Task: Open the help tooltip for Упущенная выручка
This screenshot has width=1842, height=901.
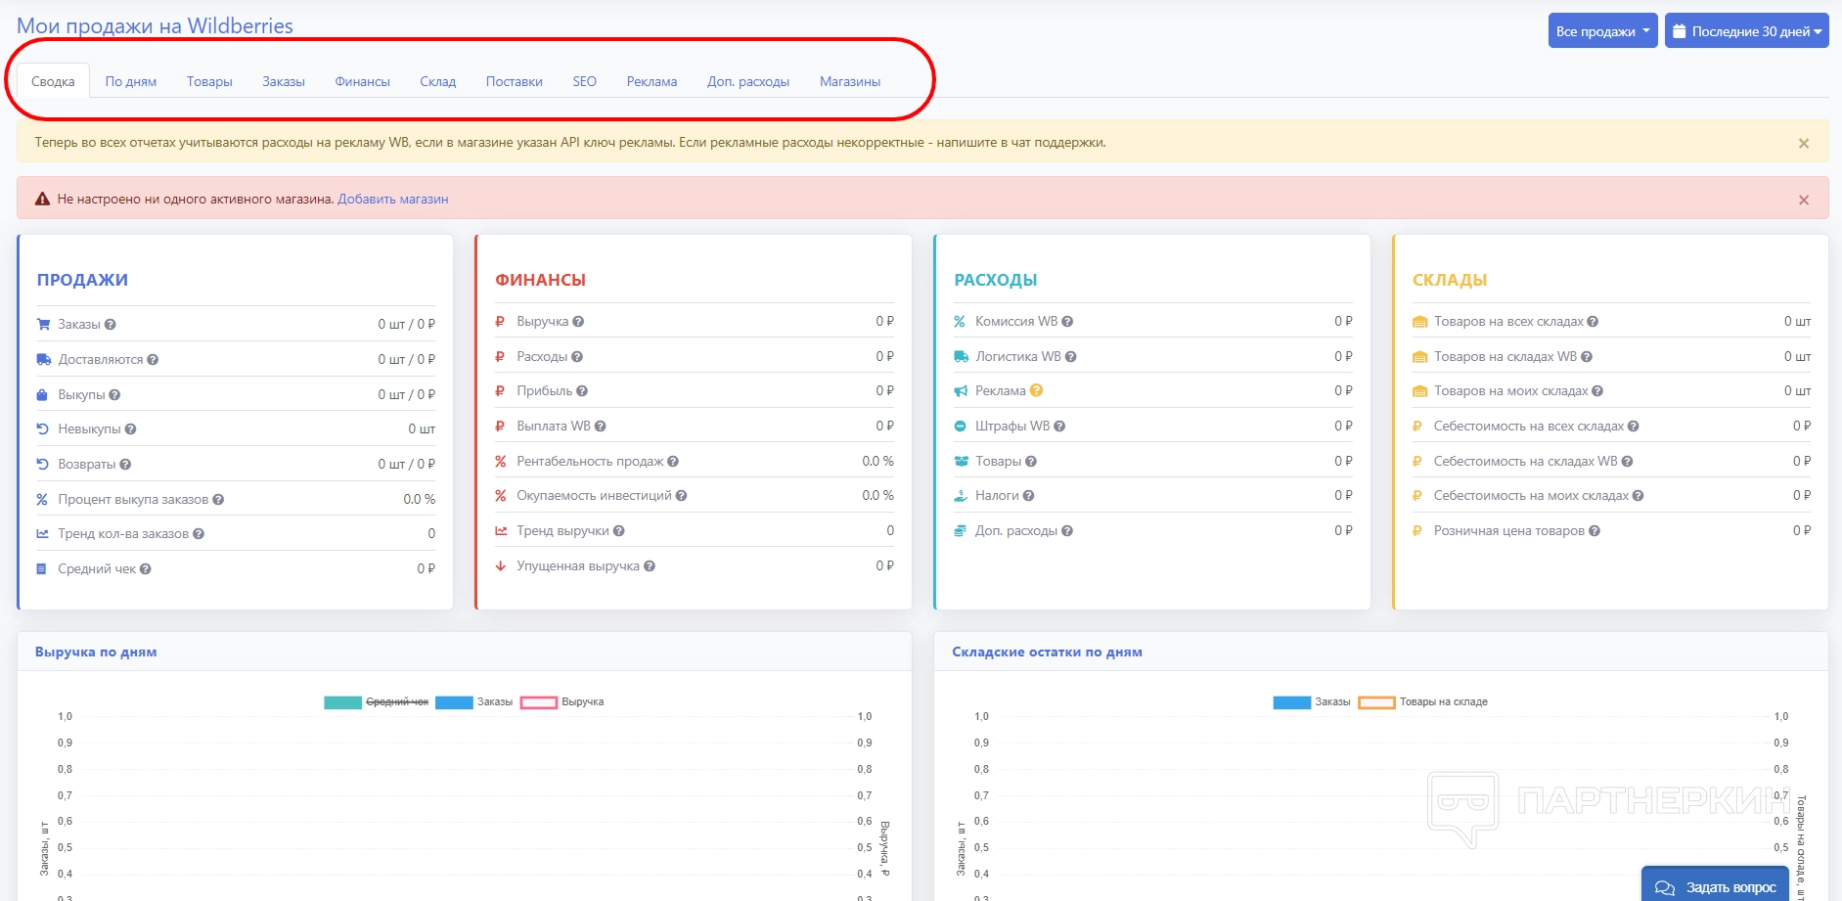Action: [650, 566]
